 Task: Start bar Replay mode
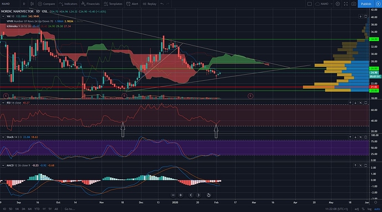click(149, 4)
